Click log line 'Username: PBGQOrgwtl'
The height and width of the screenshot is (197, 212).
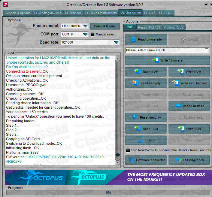click(26, 85)
